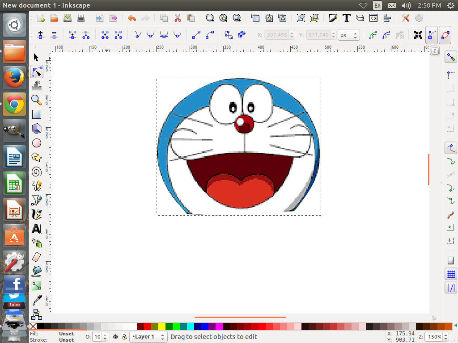The image size is (458, 343).
Task: Open Inkscape preferences wrench icon
Action: pos(405,18)
